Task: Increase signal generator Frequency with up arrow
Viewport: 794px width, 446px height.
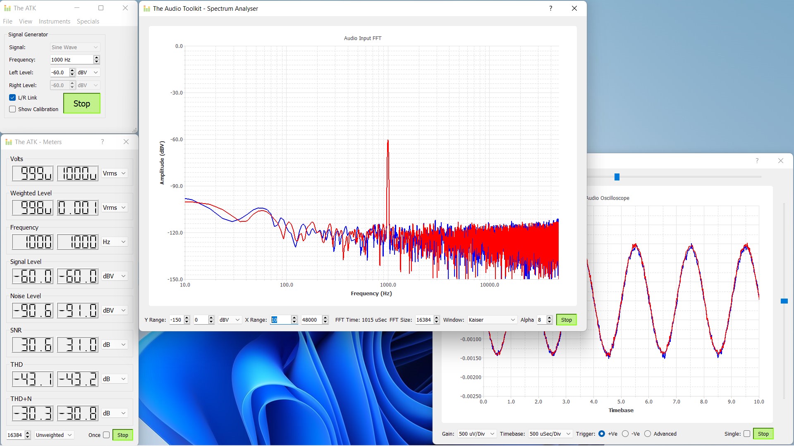Action: coord(96,57)
